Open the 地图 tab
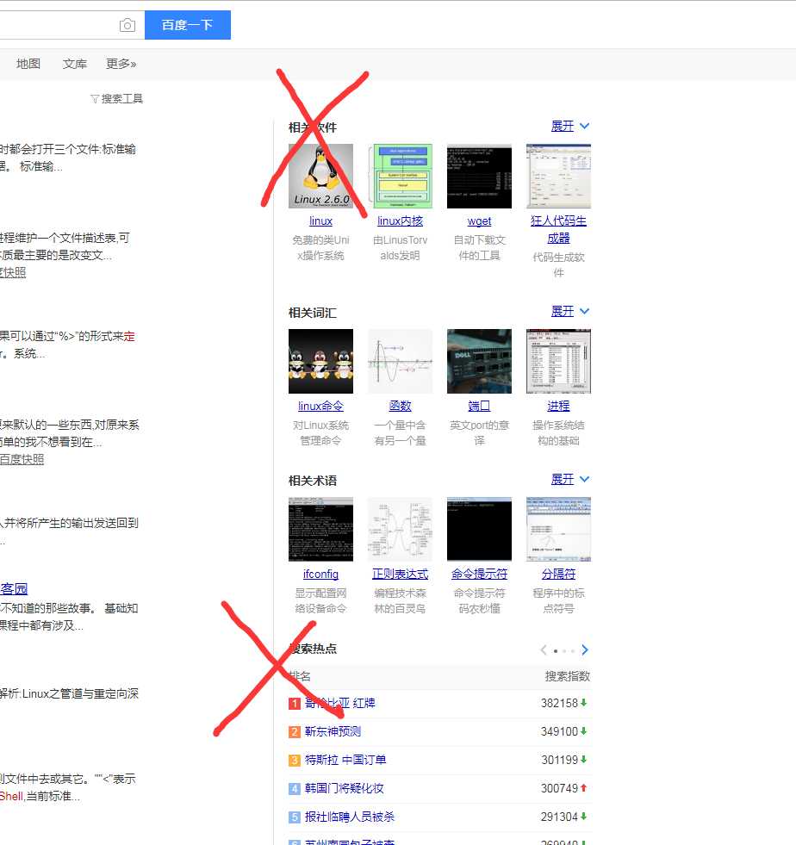Viewport: 796px width, 845px height. 28,64
